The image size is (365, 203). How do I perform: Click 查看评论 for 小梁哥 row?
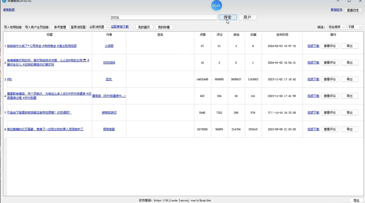click(x=330, y=46)
